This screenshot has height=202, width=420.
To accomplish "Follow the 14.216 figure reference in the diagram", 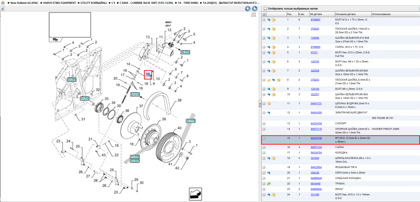I will pyautogui.click(x=135, y=94).
